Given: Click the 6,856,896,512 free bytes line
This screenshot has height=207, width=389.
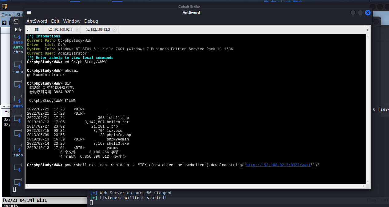Looking at the screenshot, I should [93, 156].
